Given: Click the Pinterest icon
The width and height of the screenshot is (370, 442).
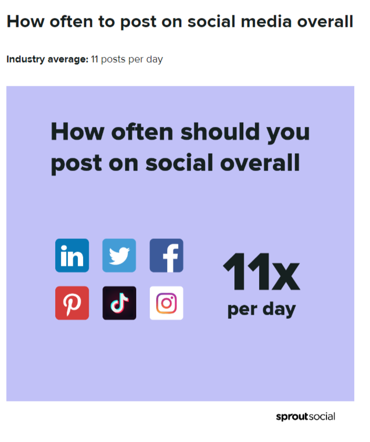Looking at the screenshot, I should click(72, 303).
